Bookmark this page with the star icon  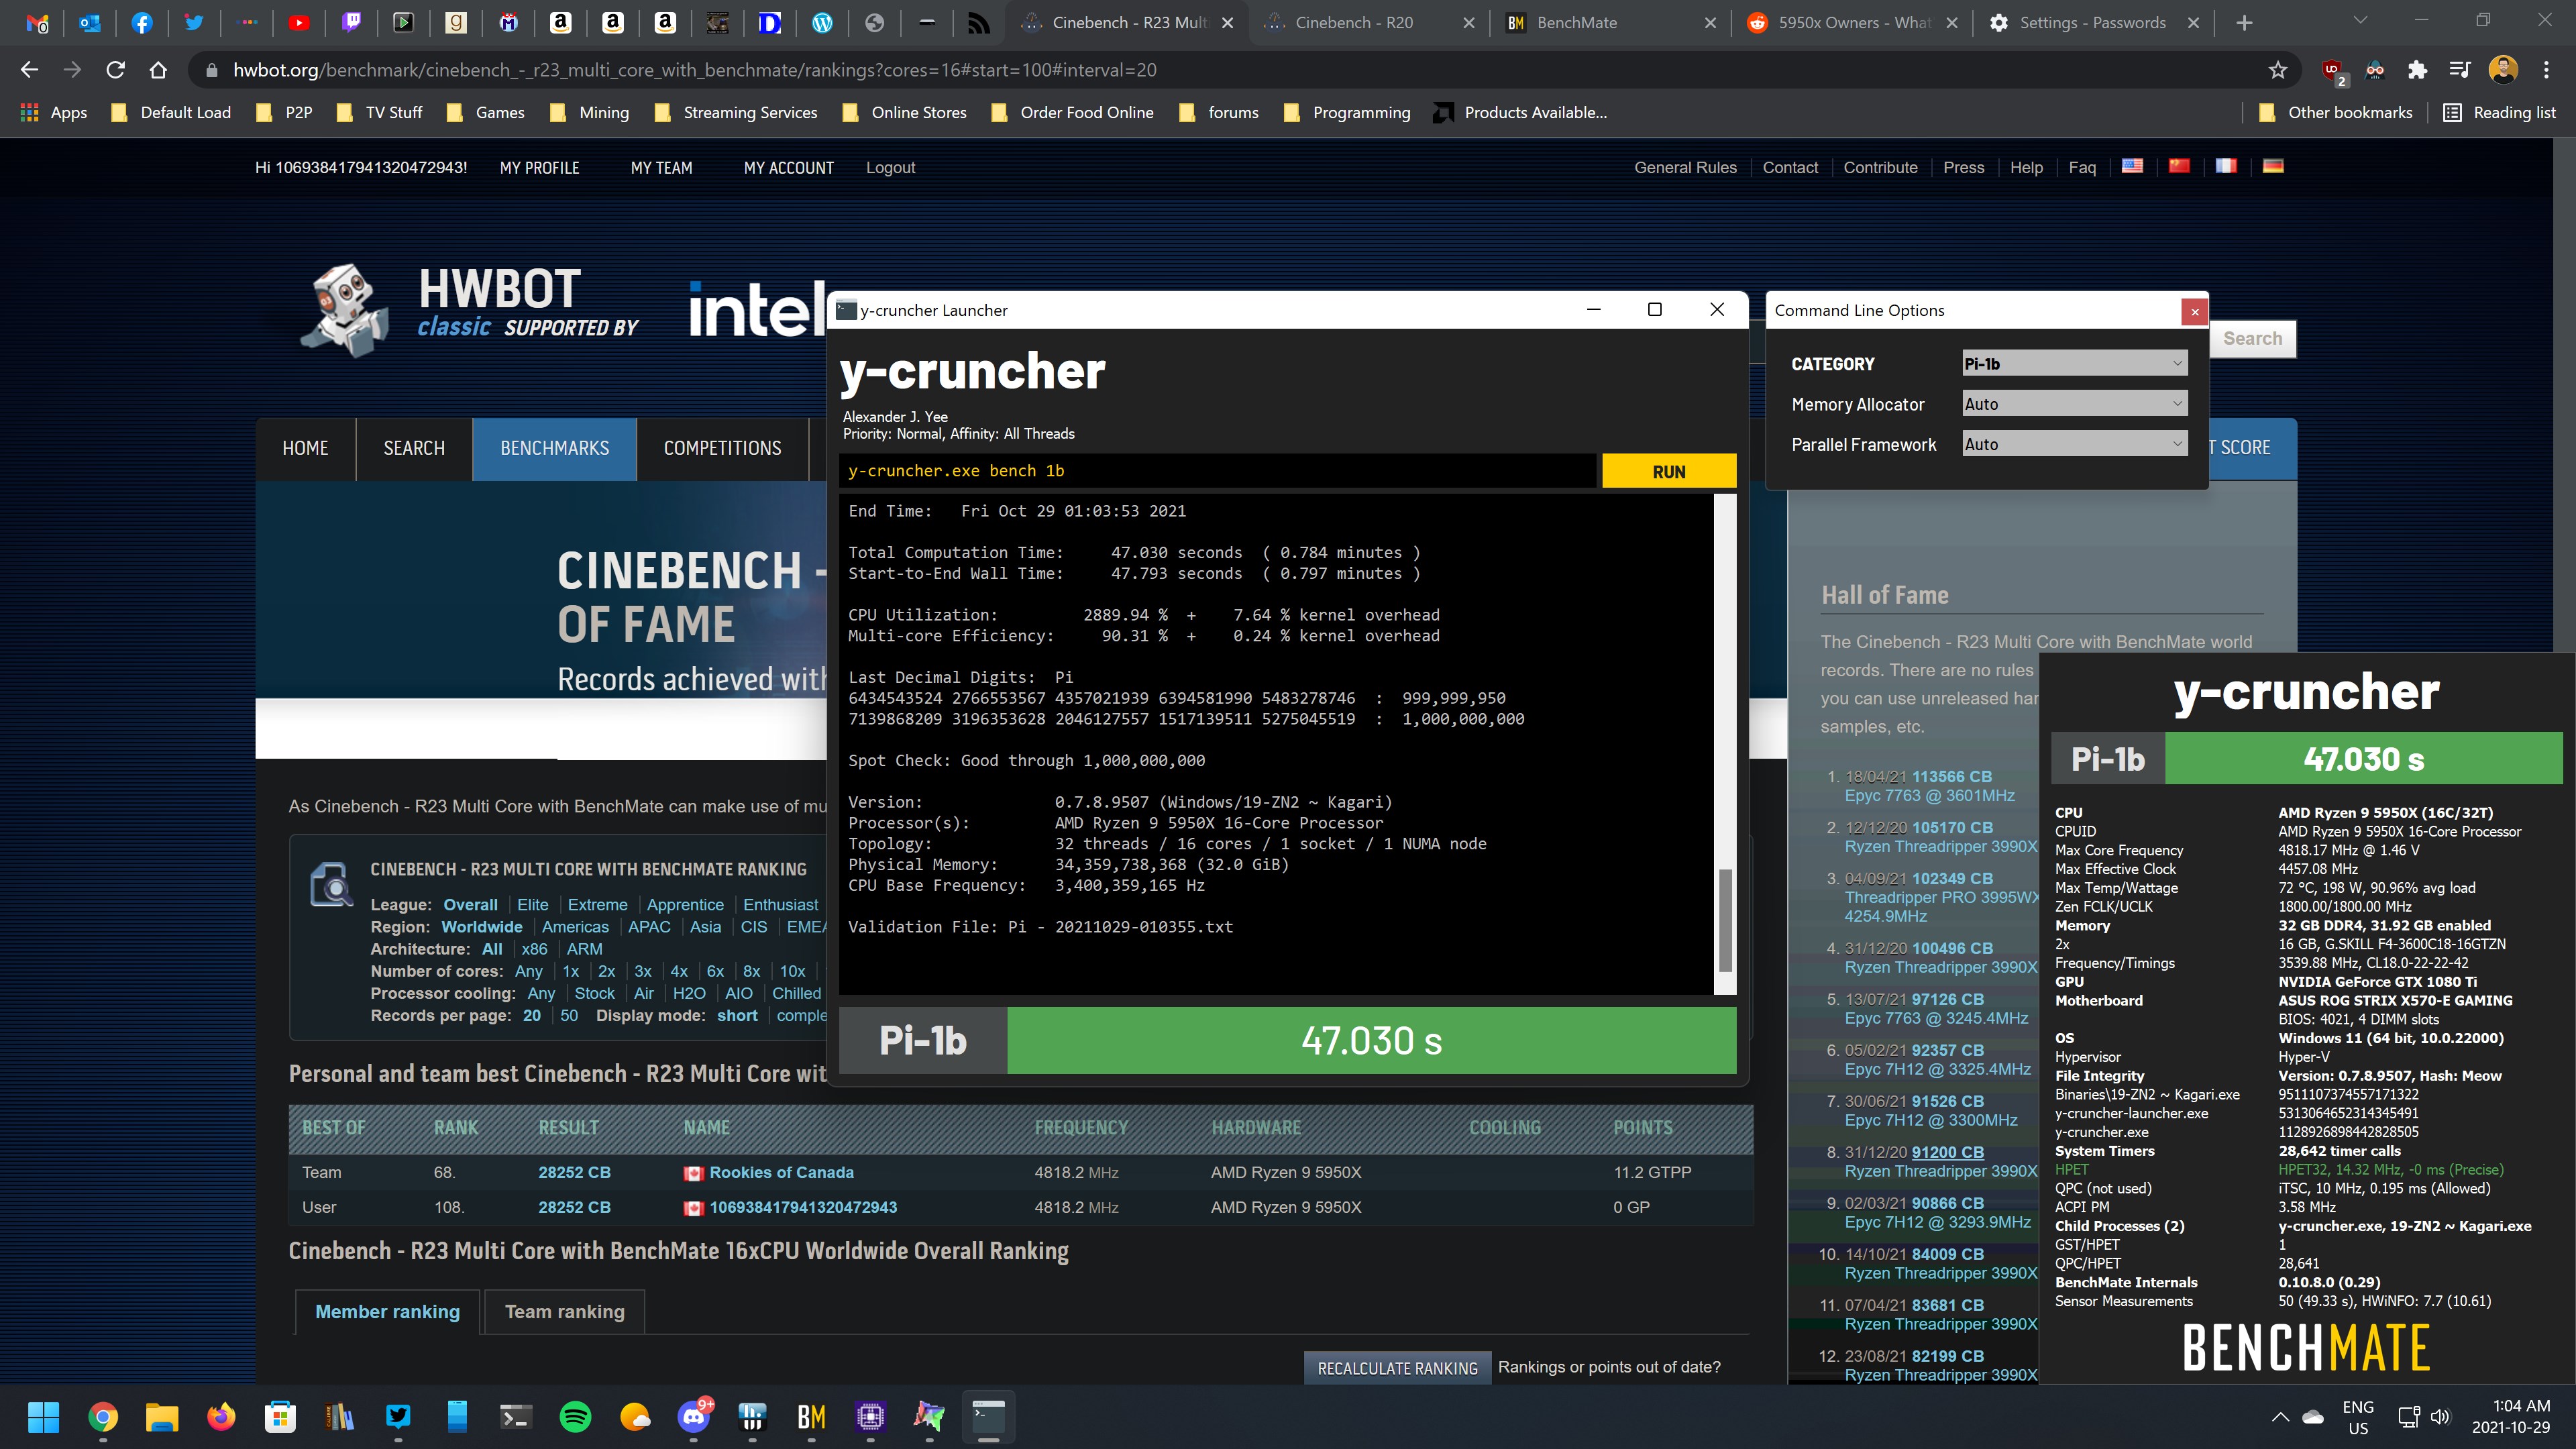pos(2277,70)
